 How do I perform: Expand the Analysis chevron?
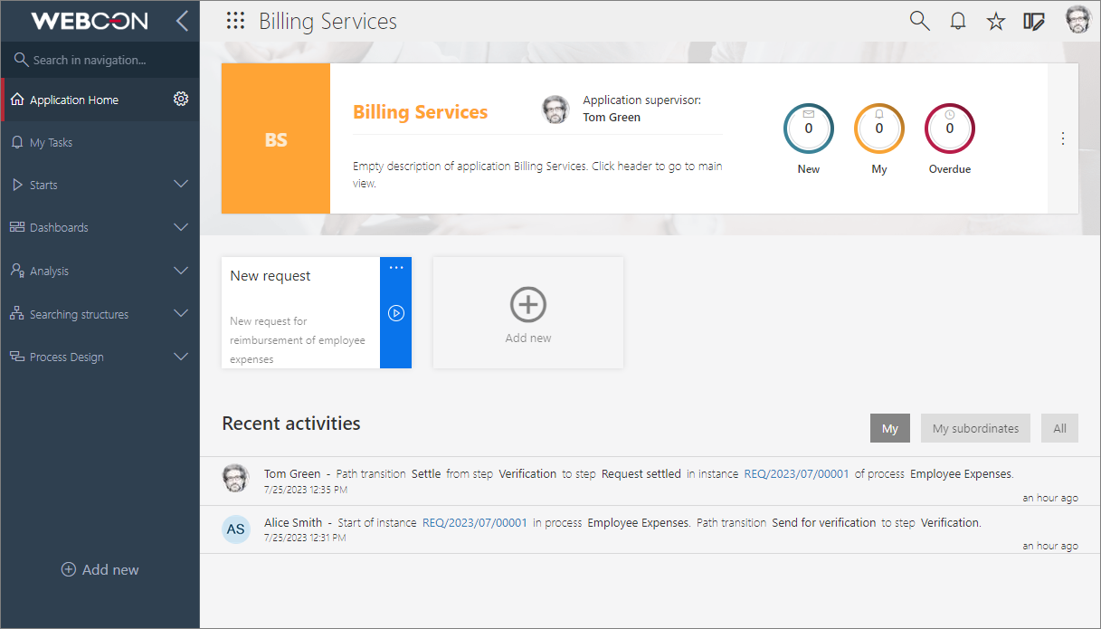click(x=181, y=271)
